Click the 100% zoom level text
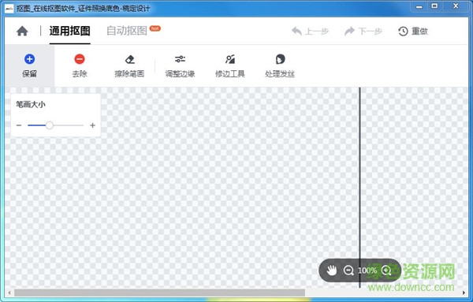Viewport: 473px width, 302px height. 367,270
